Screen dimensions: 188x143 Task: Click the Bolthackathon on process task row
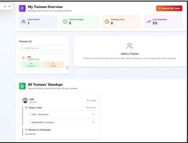(61, 122)
